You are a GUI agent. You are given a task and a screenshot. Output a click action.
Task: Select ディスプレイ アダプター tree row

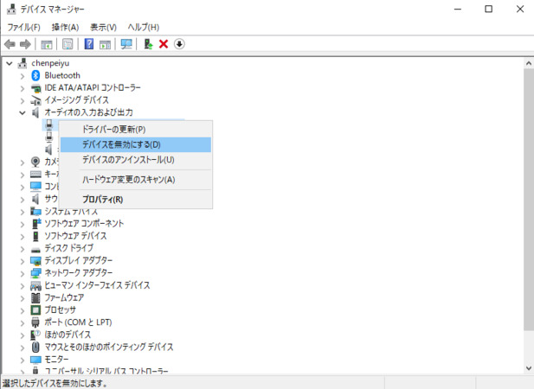pos(79,261)
